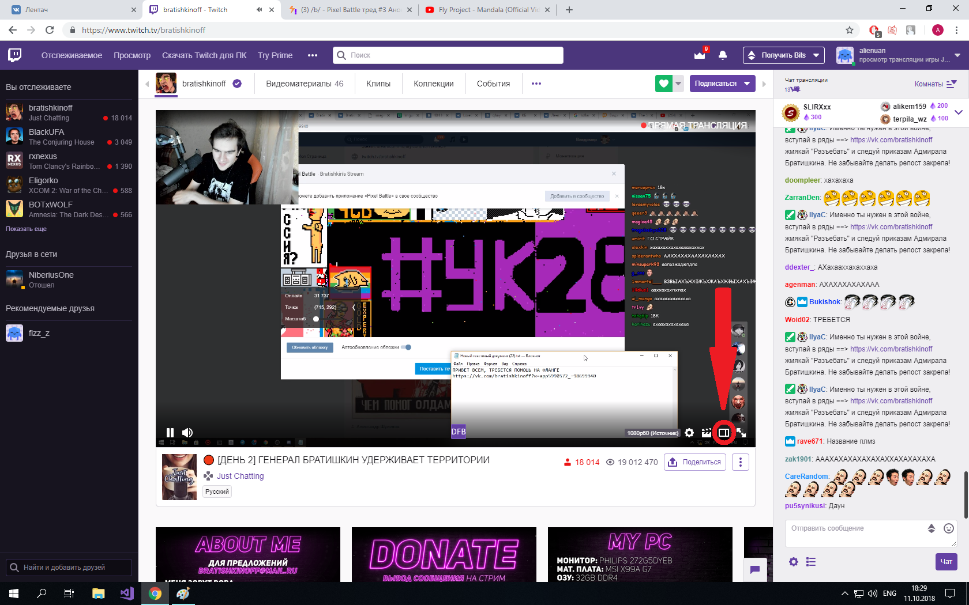Collapse the chat panel arrow

point(764,84)
